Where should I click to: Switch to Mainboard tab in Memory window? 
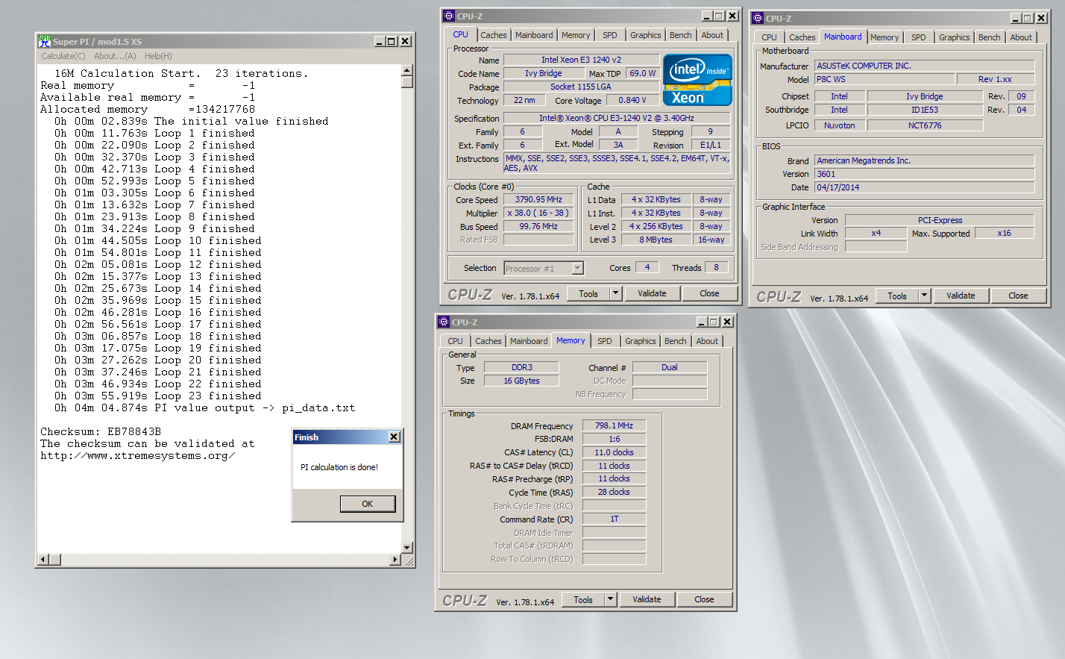pyautogui.click(x=529, y=341)
